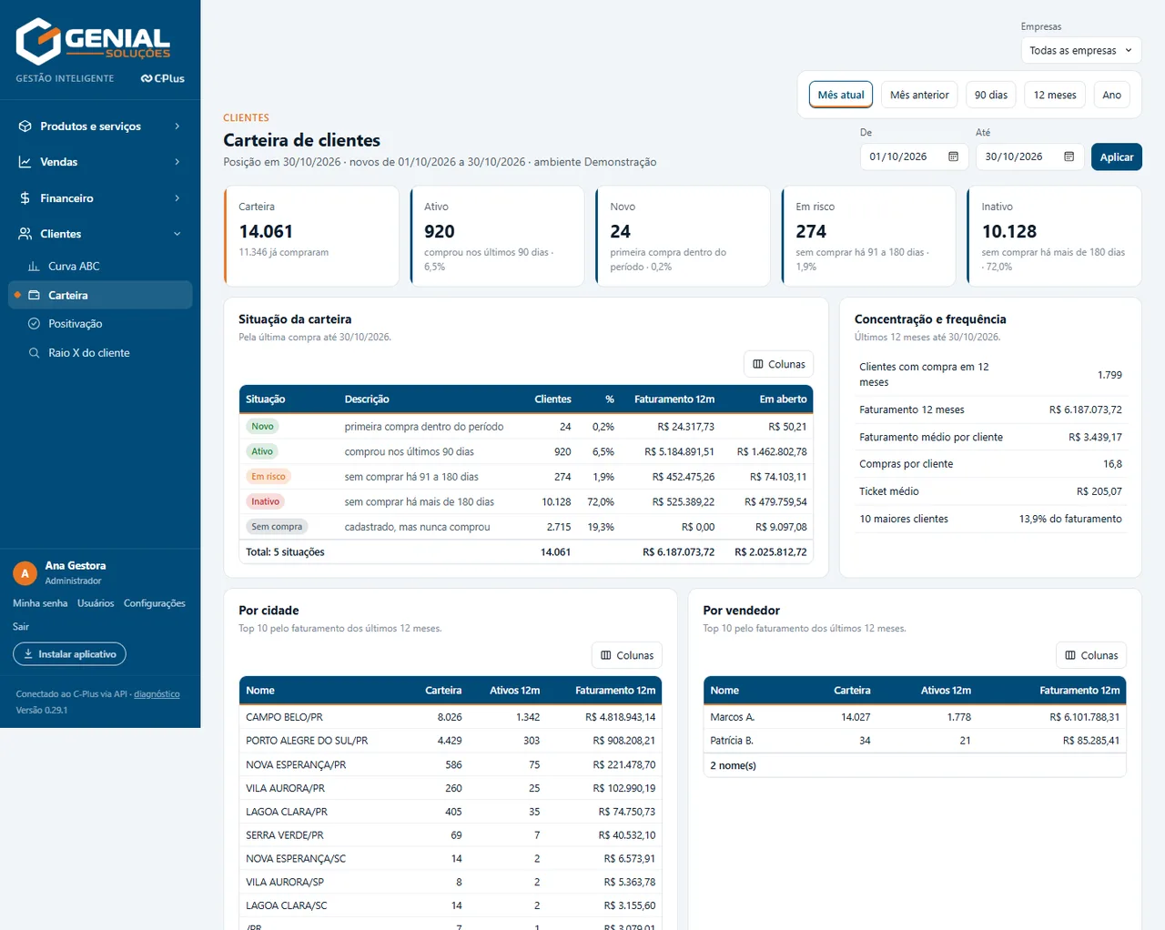Click the Positivação check circle icon
1165x930 pixels.
(x=34, y=324)
